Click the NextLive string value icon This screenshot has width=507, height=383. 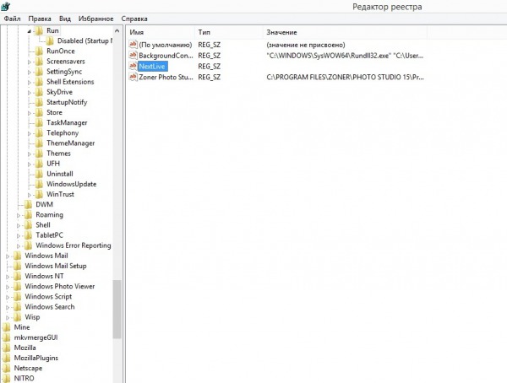pos(133,66)
